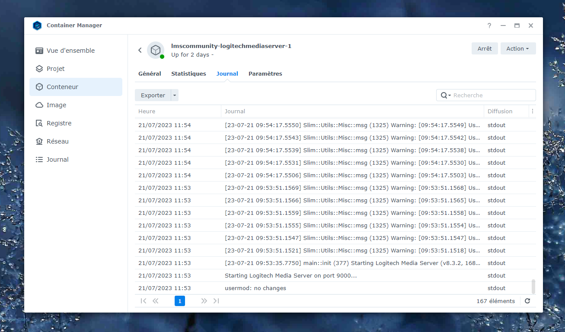Click the Réseau house-network icon

click(39, 141)
